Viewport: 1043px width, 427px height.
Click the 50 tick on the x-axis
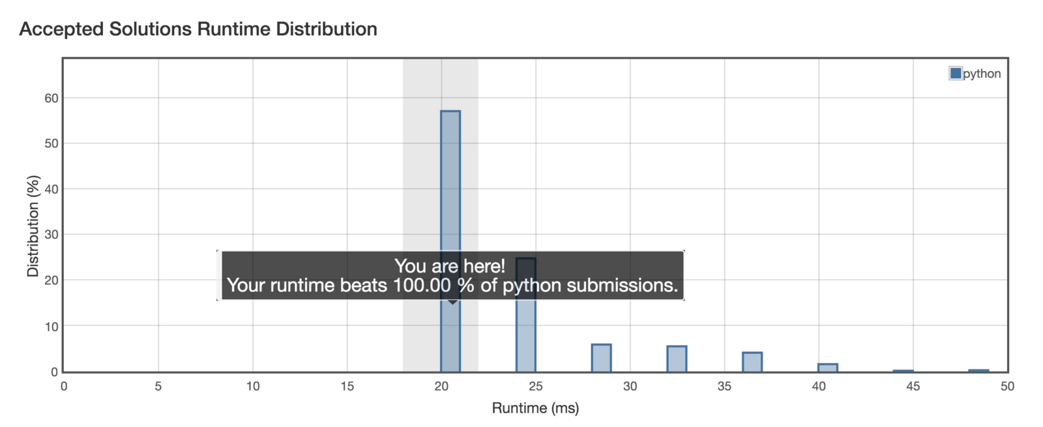(1007, 386)
